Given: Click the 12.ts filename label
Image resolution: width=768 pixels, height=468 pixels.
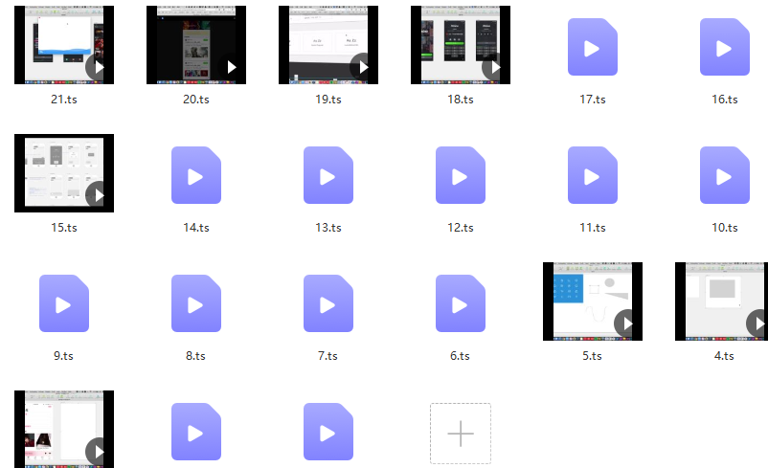Looking at the screenshot, I should [460, 228].
